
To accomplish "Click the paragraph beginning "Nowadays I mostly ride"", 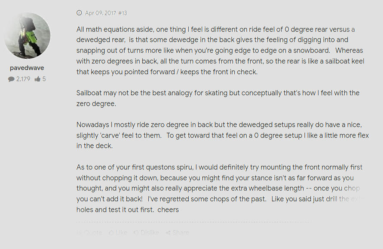I will [223, 135].
